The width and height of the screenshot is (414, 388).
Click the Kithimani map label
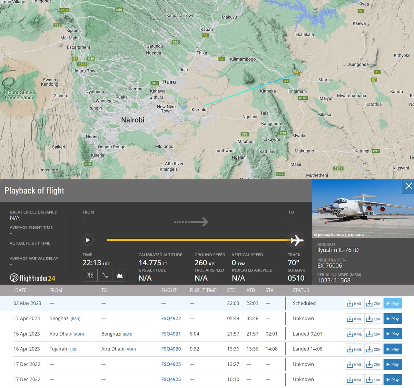[297, 91]
